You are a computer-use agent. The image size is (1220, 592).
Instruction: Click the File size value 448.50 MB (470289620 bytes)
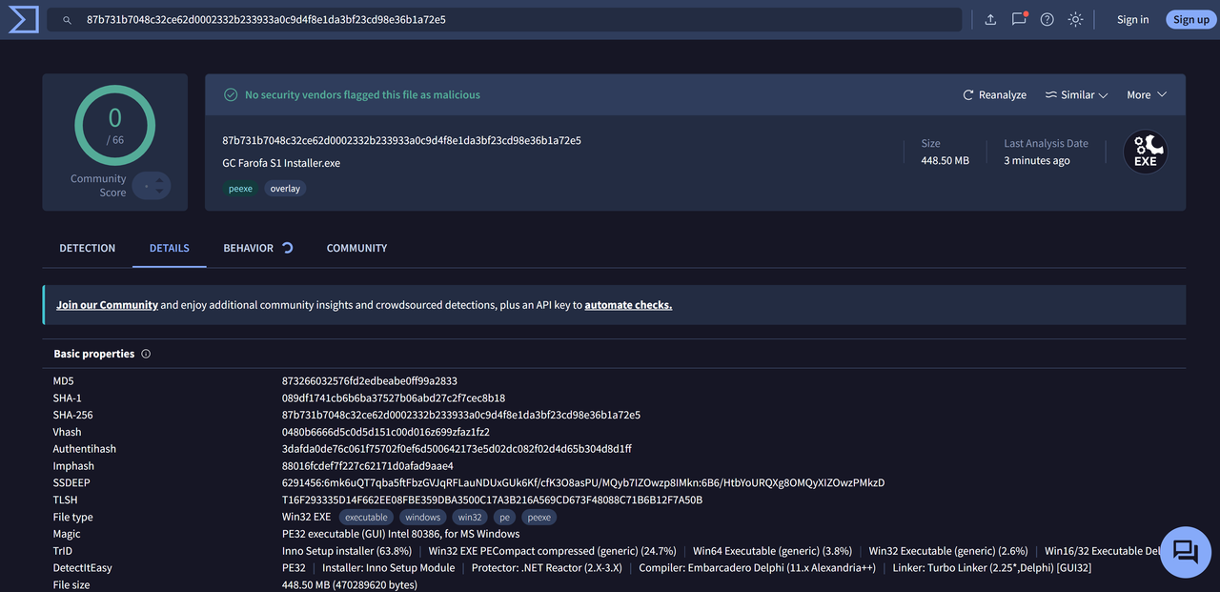[x=350, y=585]
